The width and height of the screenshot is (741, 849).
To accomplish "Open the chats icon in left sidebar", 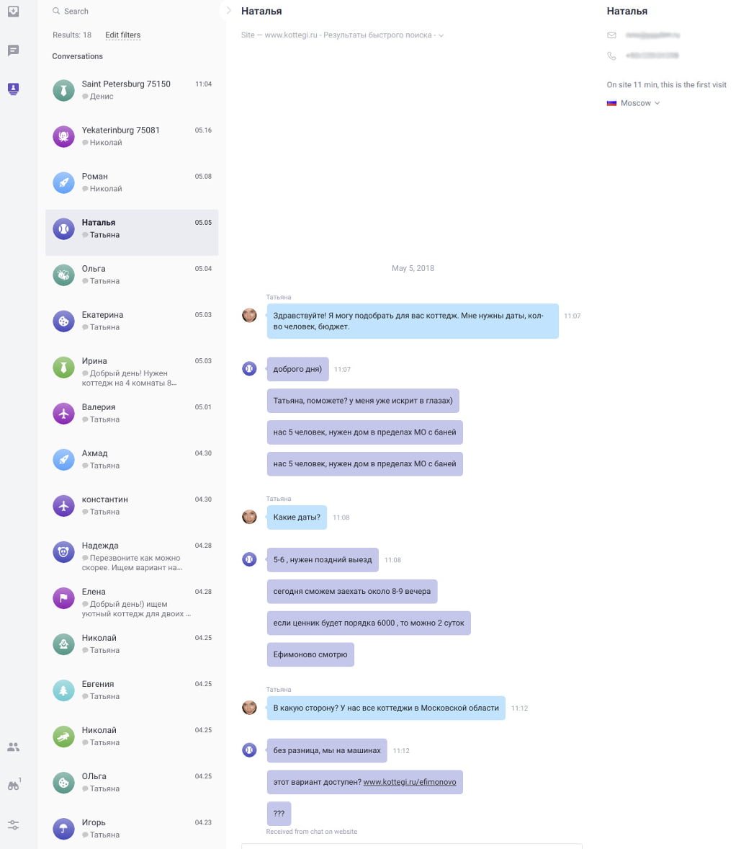I will [13, 50].
